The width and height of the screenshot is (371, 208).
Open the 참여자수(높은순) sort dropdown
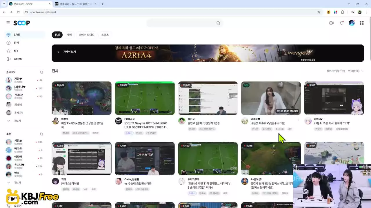[336, 71]
